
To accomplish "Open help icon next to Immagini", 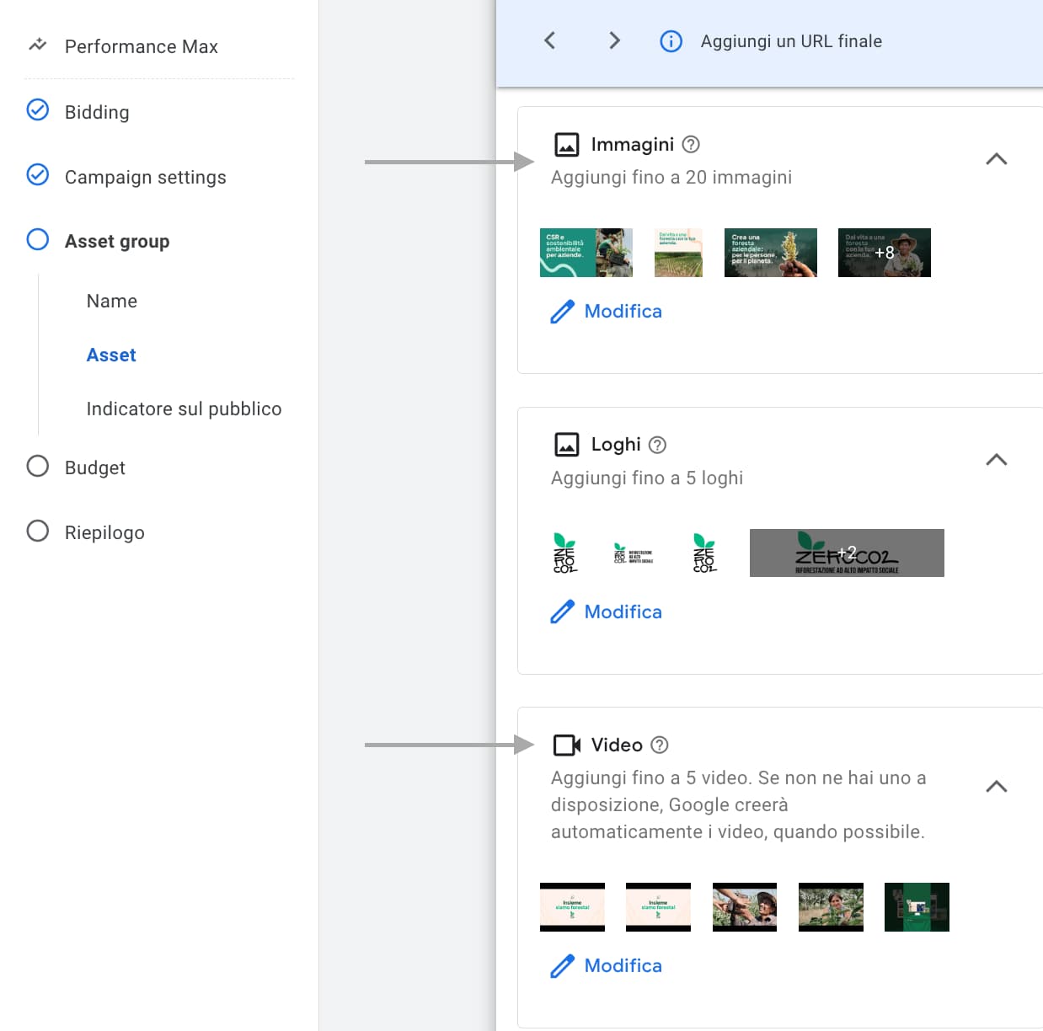I will 691,144.
